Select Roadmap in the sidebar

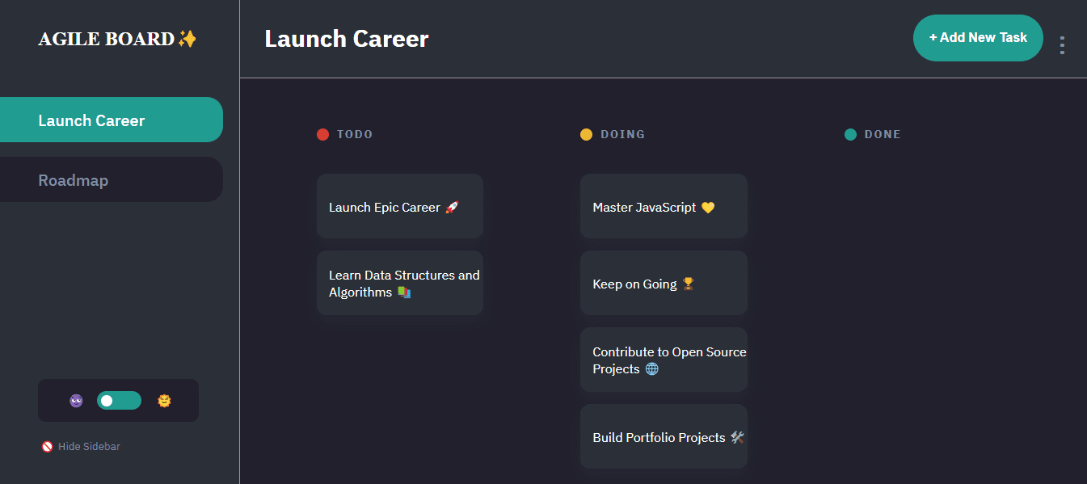coord(74,179)
